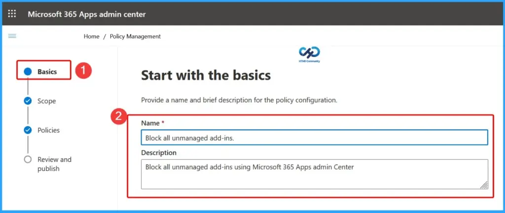Screen dimensions: 505x213
Task: Click the Microsoft 365 Apps admin center title
Action: point(87,14)
